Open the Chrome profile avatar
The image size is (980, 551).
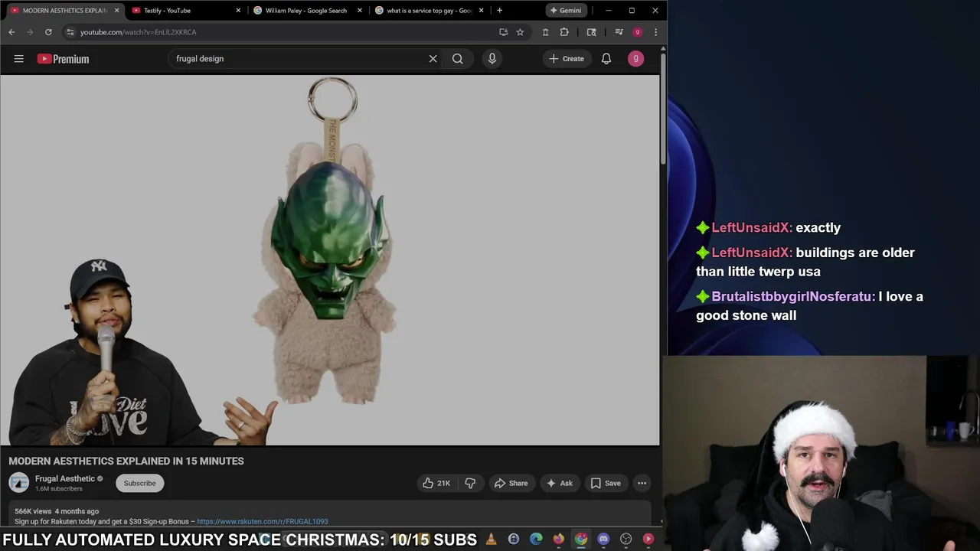tap(637, 32)
